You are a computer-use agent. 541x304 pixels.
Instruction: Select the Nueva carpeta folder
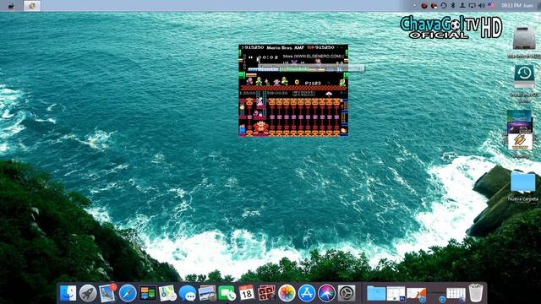(x=522, y=182)
